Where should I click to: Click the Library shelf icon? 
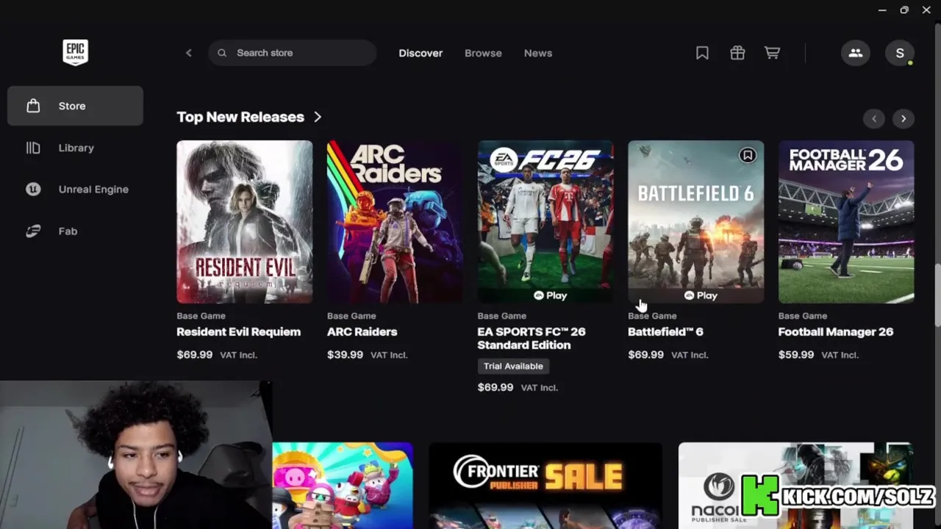tap(33, 148)
